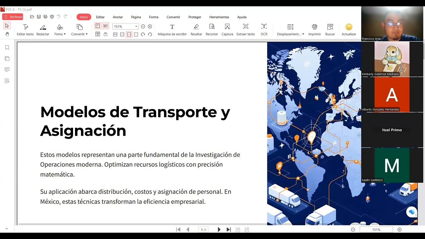Screen dimensions: 425x239
Task: Open the Desplazamiento dropdown
Action: coord(291,30)
